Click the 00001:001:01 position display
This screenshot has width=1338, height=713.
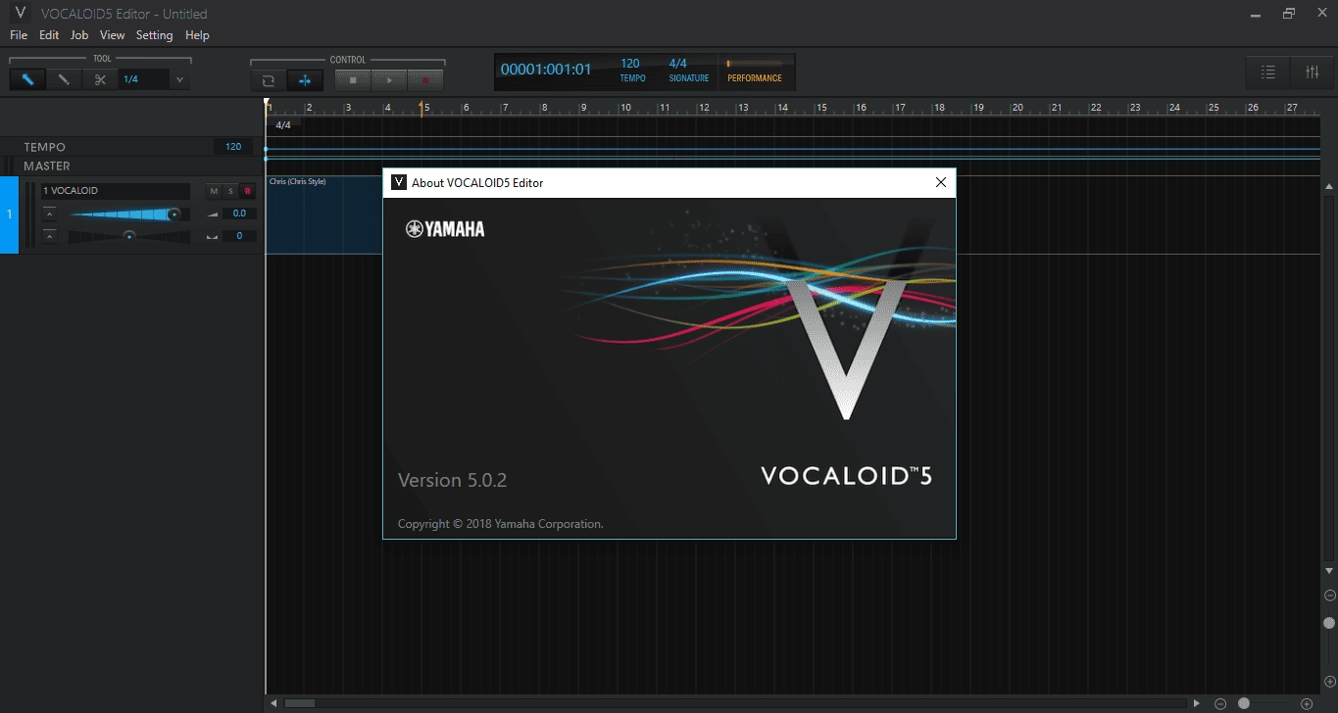coord(546,70)
